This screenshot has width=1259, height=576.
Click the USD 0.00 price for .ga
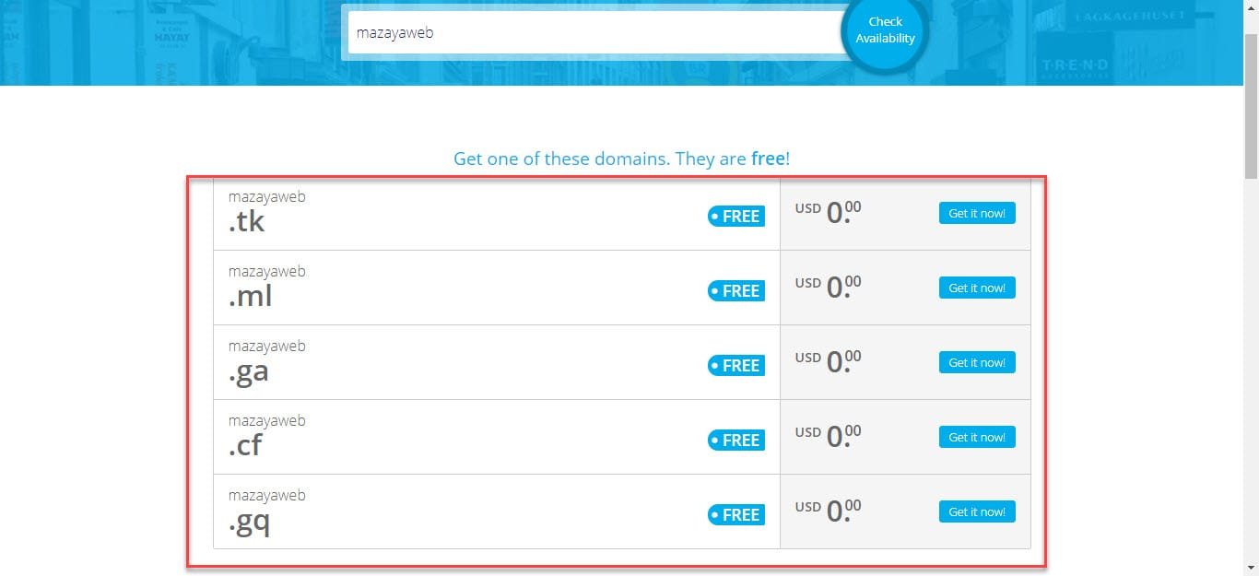pyautogui.click(x=828, y=362)
